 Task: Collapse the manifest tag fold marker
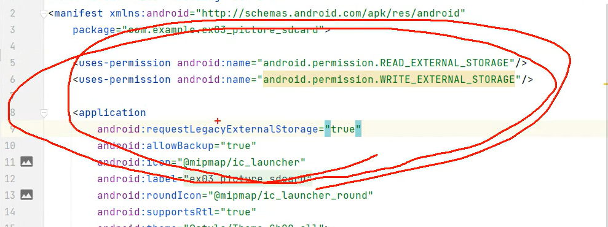coord(44,14)
